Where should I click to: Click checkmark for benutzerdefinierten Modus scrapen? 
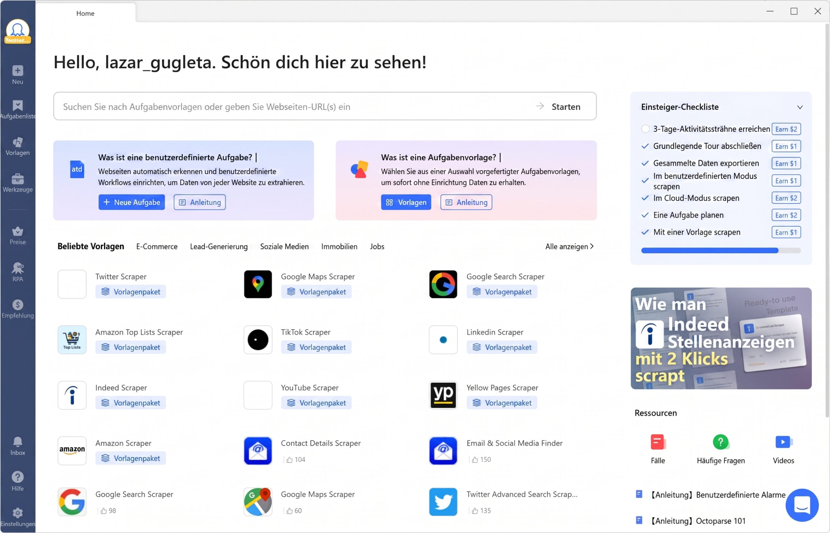645,181
